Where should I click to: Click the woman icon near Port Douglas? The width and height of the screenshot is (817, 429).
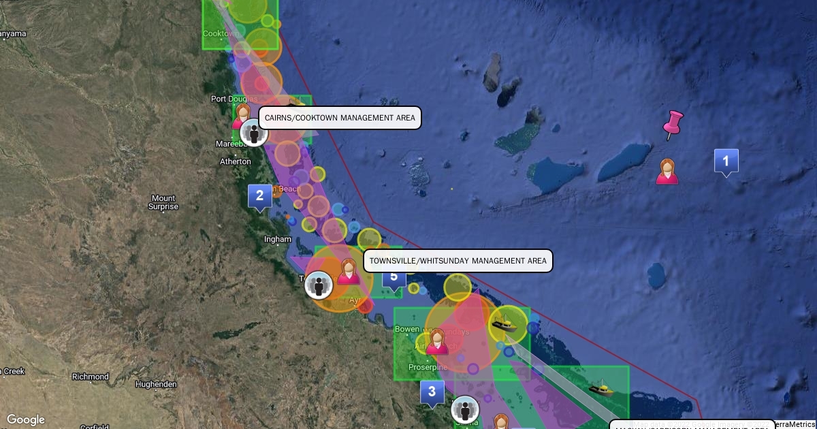241,116
